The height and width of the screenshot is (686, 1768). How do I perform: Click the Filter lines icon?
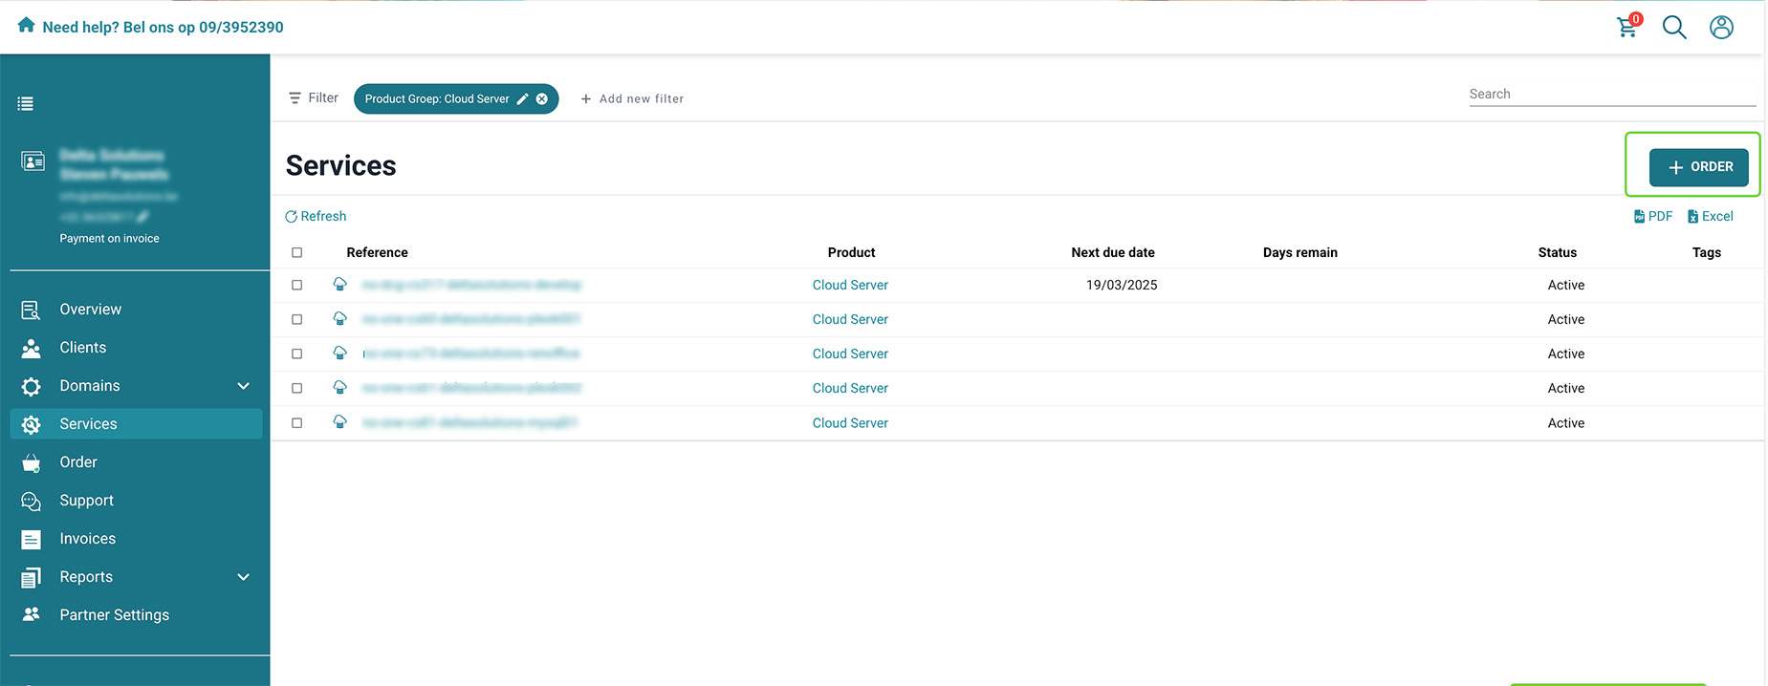pos(295,98)
